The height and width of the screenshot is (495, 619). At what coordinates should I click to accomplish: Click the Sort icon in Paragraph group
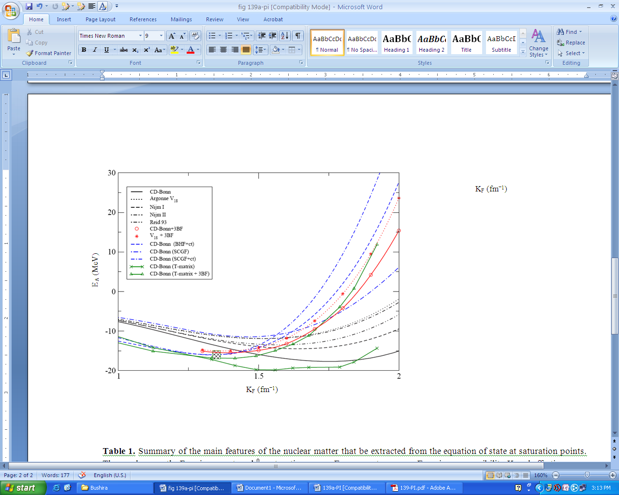(x=285, y=36)
